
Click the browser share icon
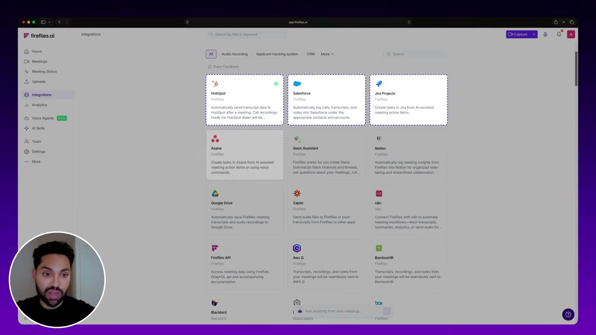555,22
